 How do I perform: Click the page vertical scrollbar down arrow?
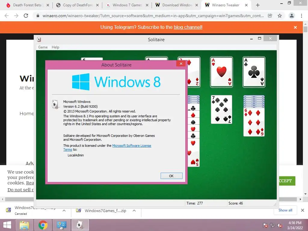point(306,194)
